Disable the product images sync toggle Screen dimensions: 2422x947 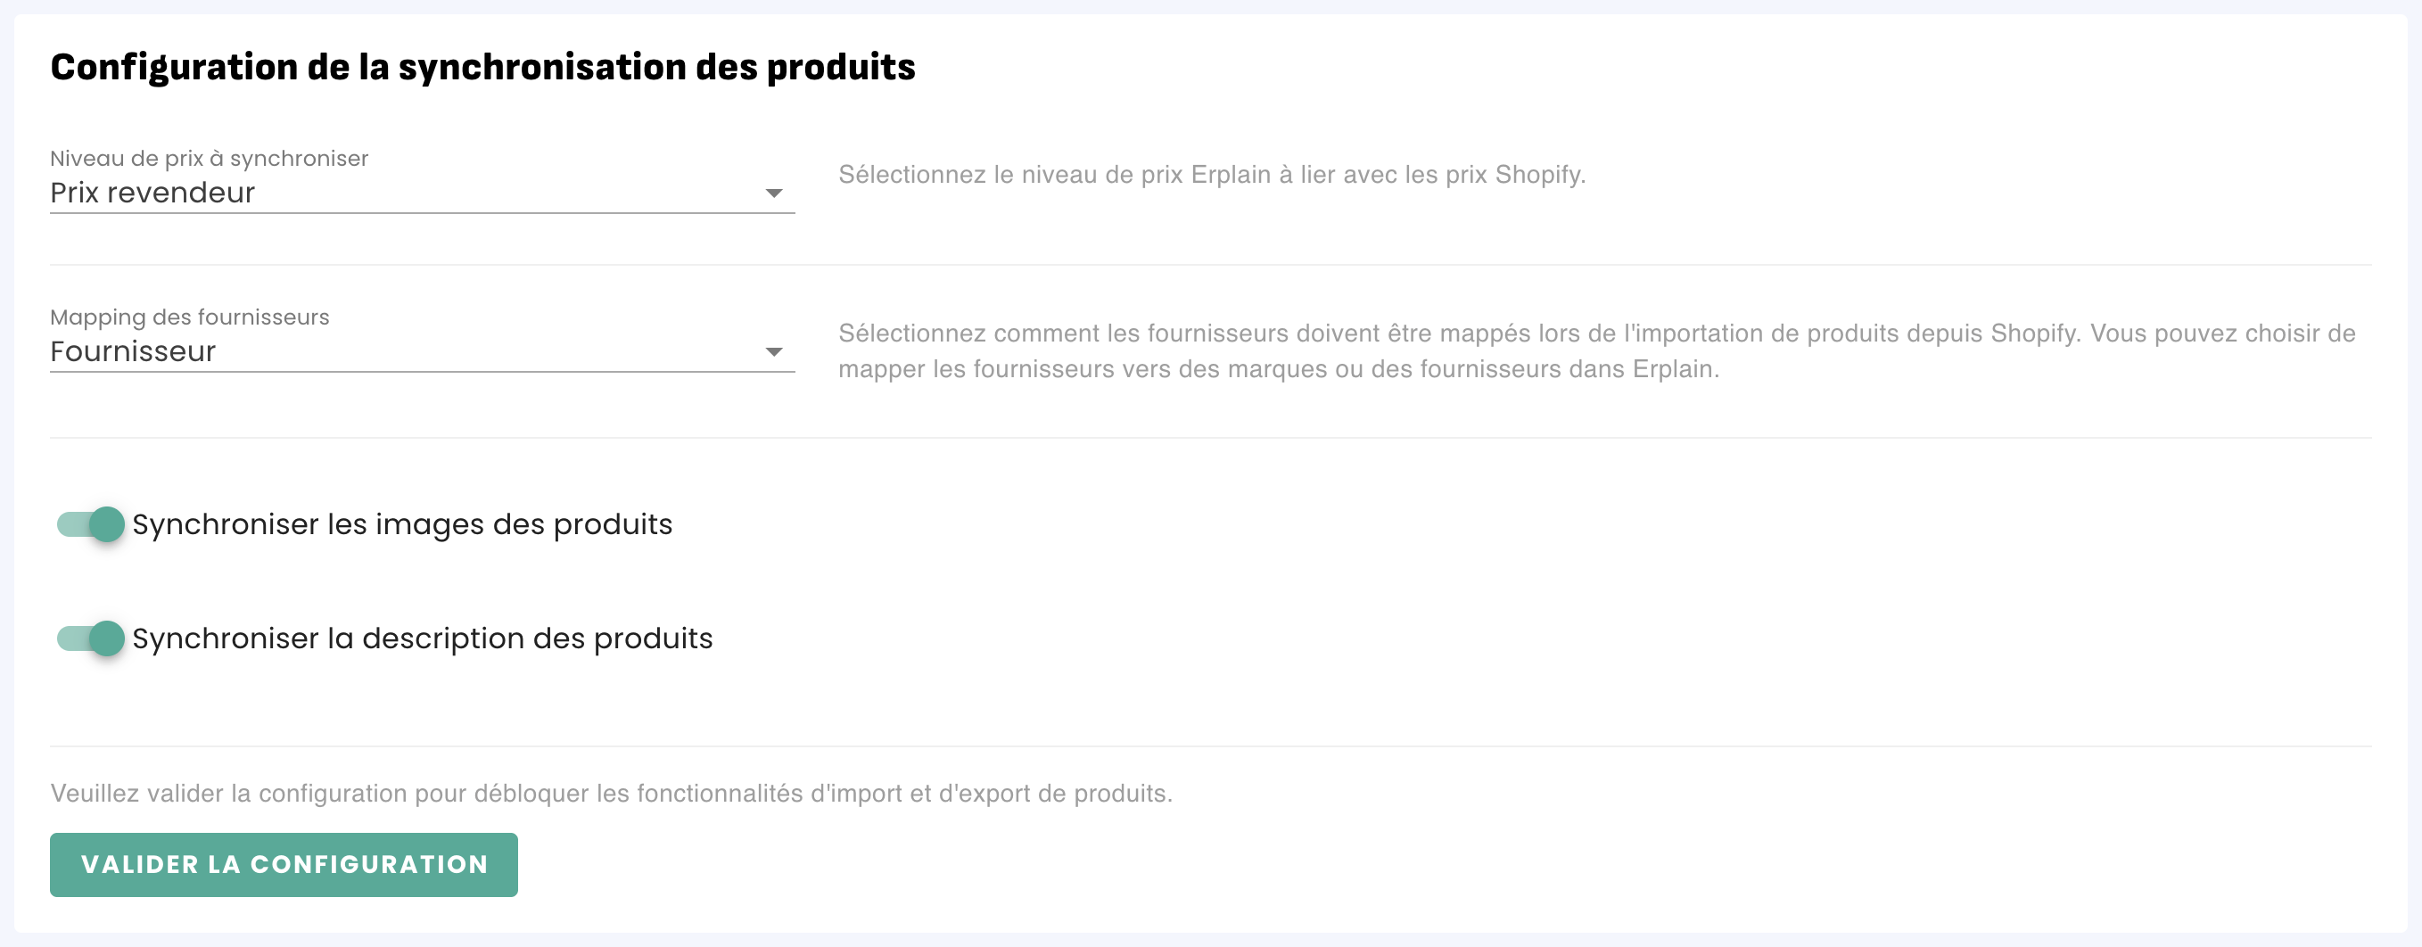tap(91, 524)
